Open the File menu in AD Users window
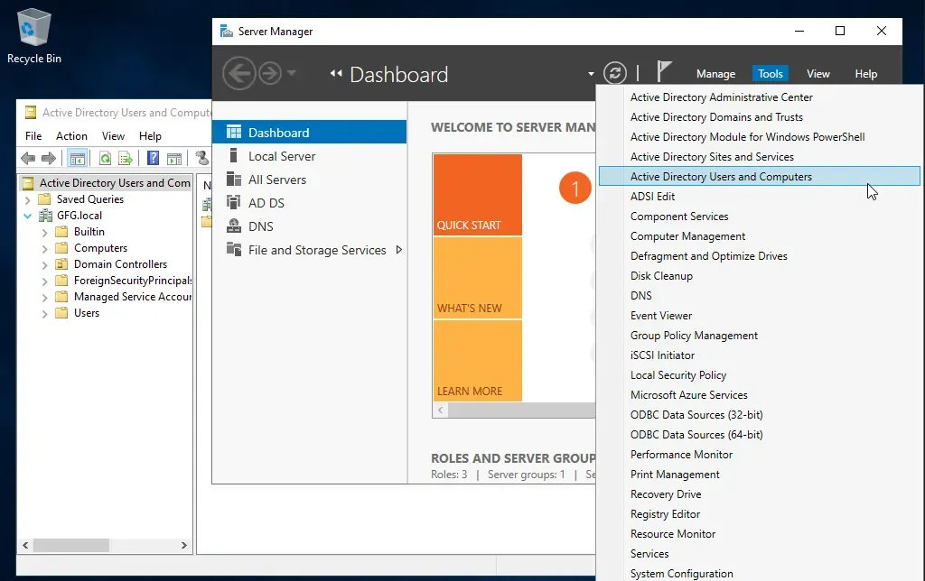This screenshot has height=581, width=925. point(33,136)
